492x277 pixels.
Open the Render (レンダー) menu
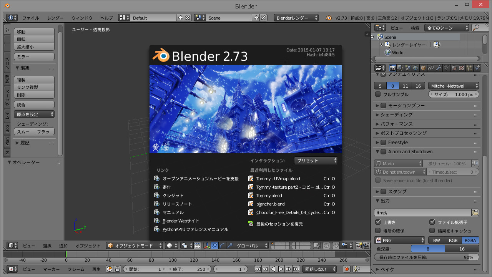click(56, 18)
